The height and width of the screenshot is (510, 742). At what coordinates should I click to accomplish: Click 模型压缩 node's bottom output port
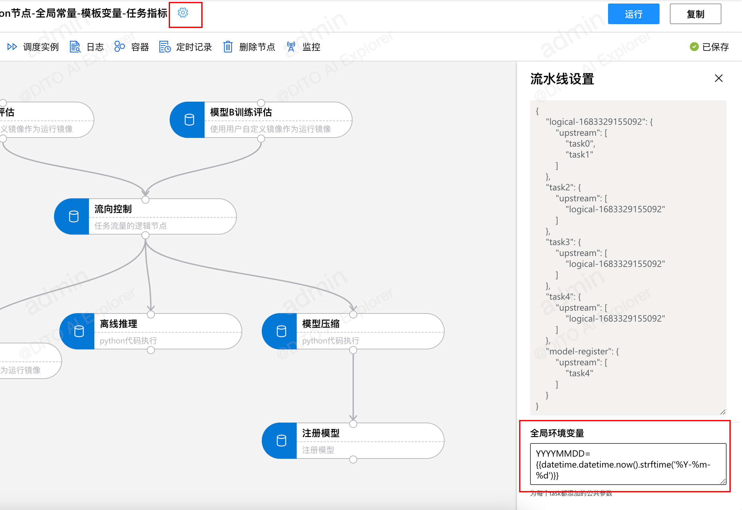353,350
